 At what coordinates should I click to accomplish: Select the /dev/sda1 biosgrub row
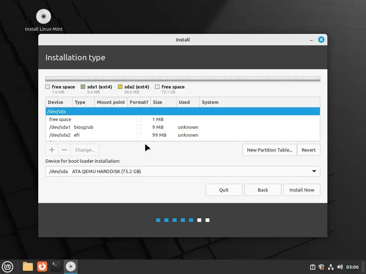pos(183,127)
